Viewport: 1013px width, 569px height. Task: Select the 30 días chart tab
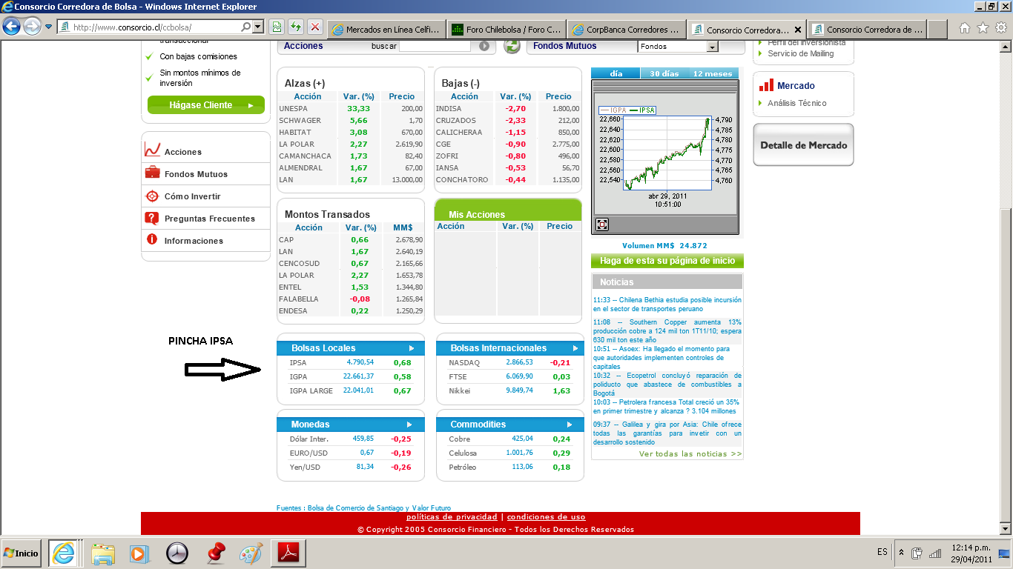[664, 73]
